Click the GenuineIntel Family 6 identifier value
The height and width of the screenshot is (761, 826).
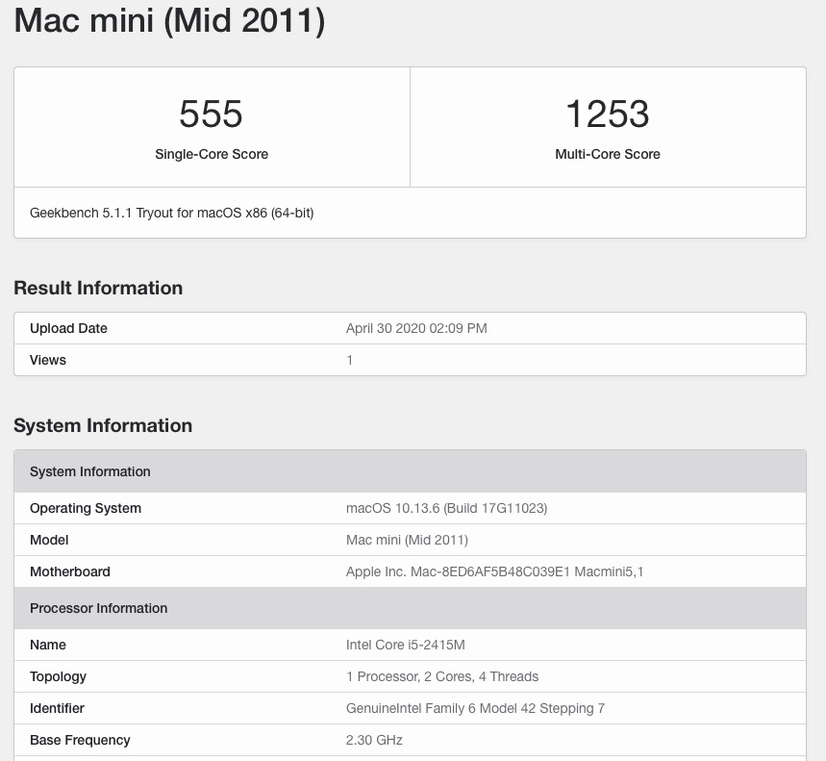point(475,708)
